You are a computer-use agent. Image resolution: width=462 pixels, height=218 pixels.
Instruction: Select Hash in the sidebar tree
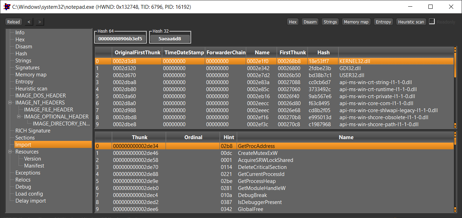tap(21, 54)
